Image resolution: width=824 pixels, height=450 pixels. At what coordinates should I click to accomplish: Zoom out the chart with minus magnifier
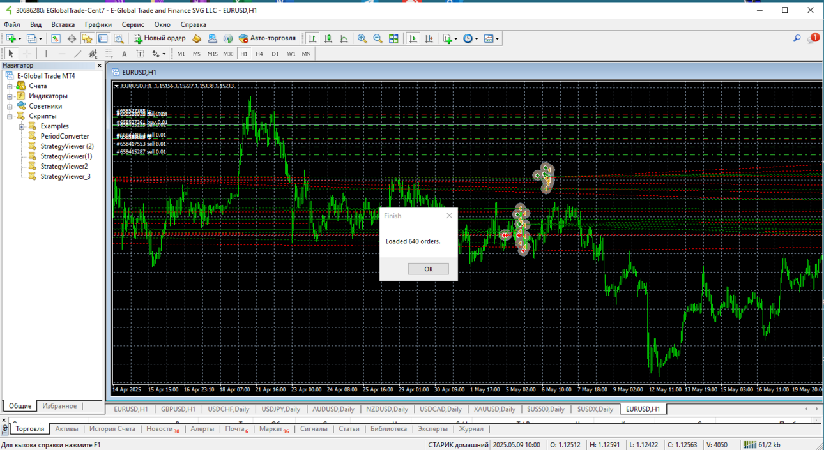(x=378, y=38)
